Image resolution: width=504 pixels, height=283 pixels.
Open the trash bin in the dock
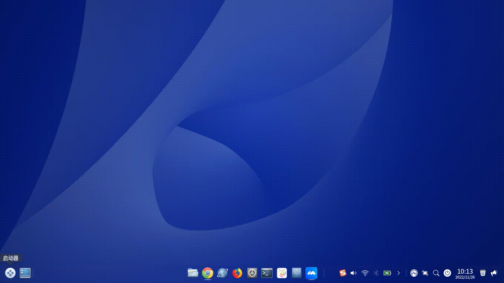pyautogui.click(x=483, y=273)
